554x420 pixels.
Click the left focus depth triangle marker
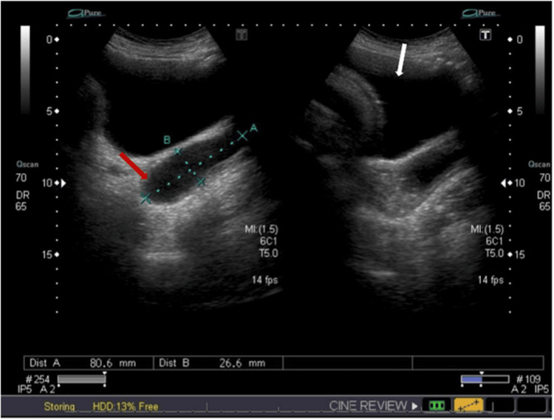pos(64,183)
